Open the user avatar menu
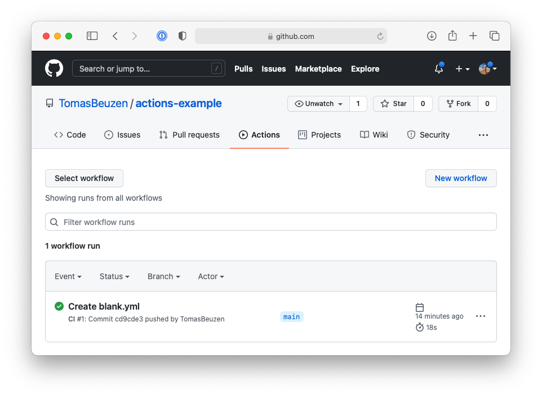The image size is (542, 397). pos(487,69)
